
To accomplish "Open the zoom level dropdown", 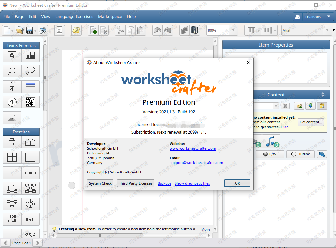I will coord(233,30).
